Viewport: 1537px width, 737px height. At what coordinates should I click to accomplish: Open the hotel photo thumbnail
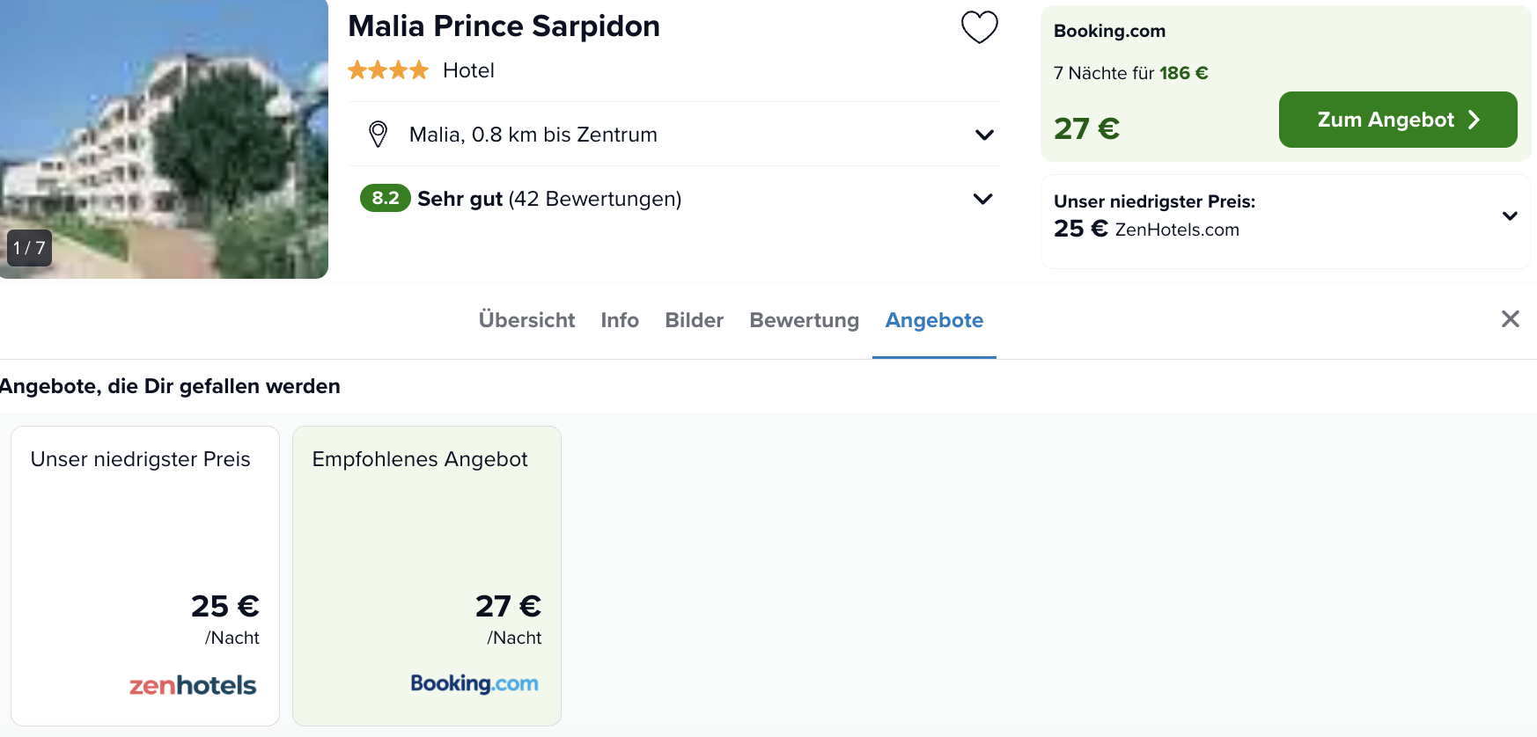(x=164, y=139)
